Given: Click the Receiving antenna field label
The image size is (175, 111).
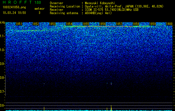Looking at the screenshot, I should click(64, 13).
